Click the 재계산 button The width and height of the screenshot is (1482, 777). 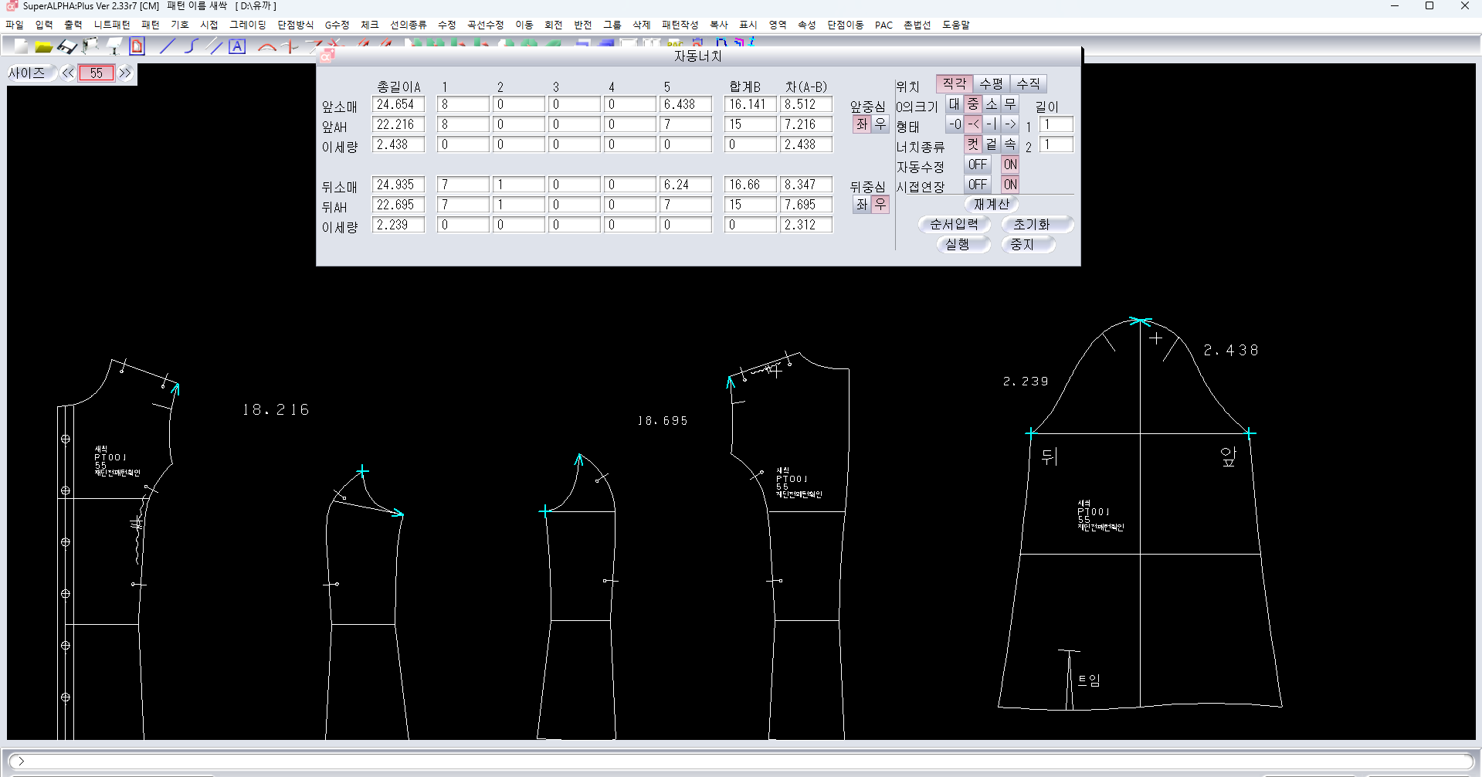991,204
